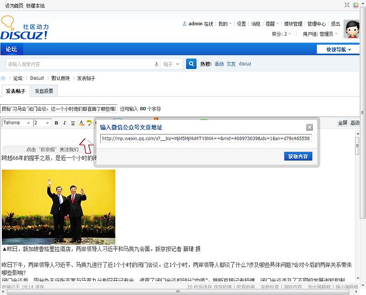This screenshot has height=295, width=366.
Task: Click the home icon in breadcrumb
Action: [x=3, y=78]
